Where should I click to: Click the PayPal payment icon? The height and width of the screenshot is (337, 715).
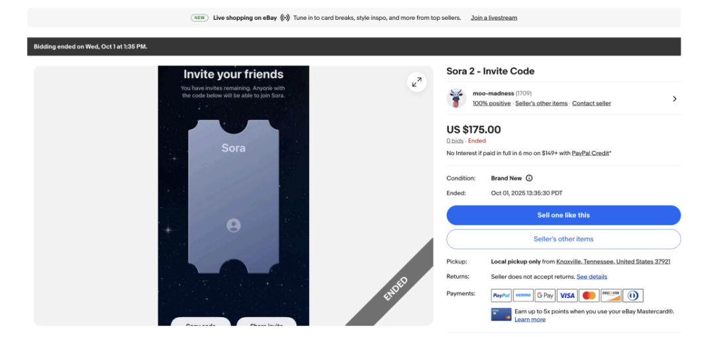point(501,295)
